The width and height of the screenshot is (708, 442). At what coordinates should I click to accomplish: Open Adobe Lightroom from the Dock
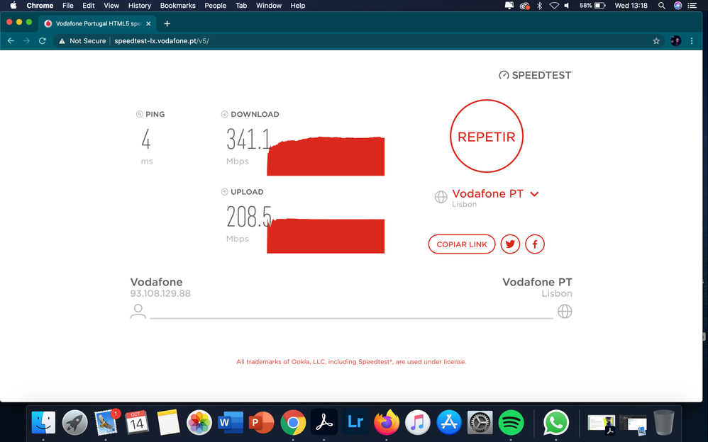pos(355,423)
